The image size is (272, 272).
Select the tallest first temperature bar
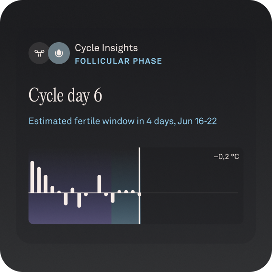(x=32, y=177)
